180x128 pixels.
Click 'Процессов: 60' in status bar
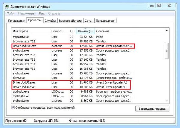pos(16,121)
